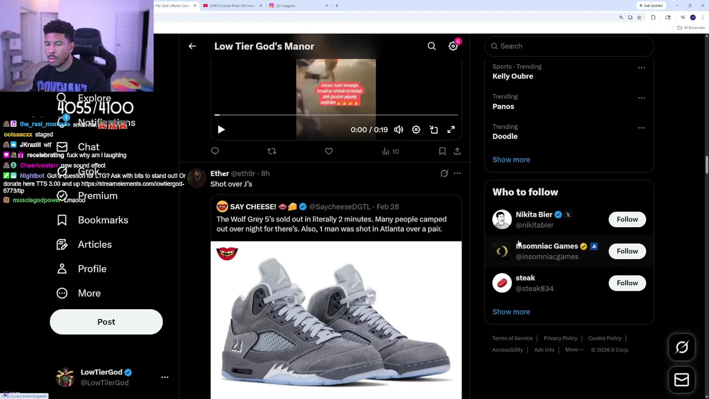The height and width of the screenshot is (399, 709).
Task: Open Cookie Policy link
Action: [605, 338]
